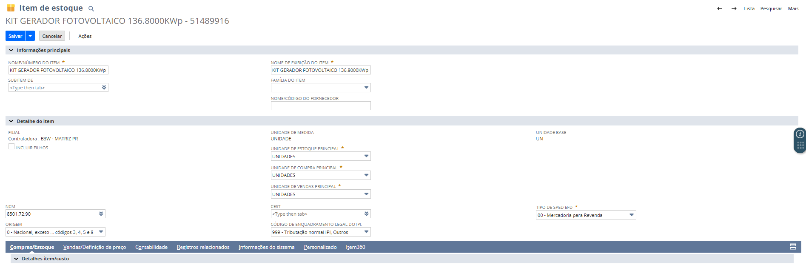Click the Salvar button
Image resolution: width=806 pixels, height=265 pixels.
[x=15, y=36]
